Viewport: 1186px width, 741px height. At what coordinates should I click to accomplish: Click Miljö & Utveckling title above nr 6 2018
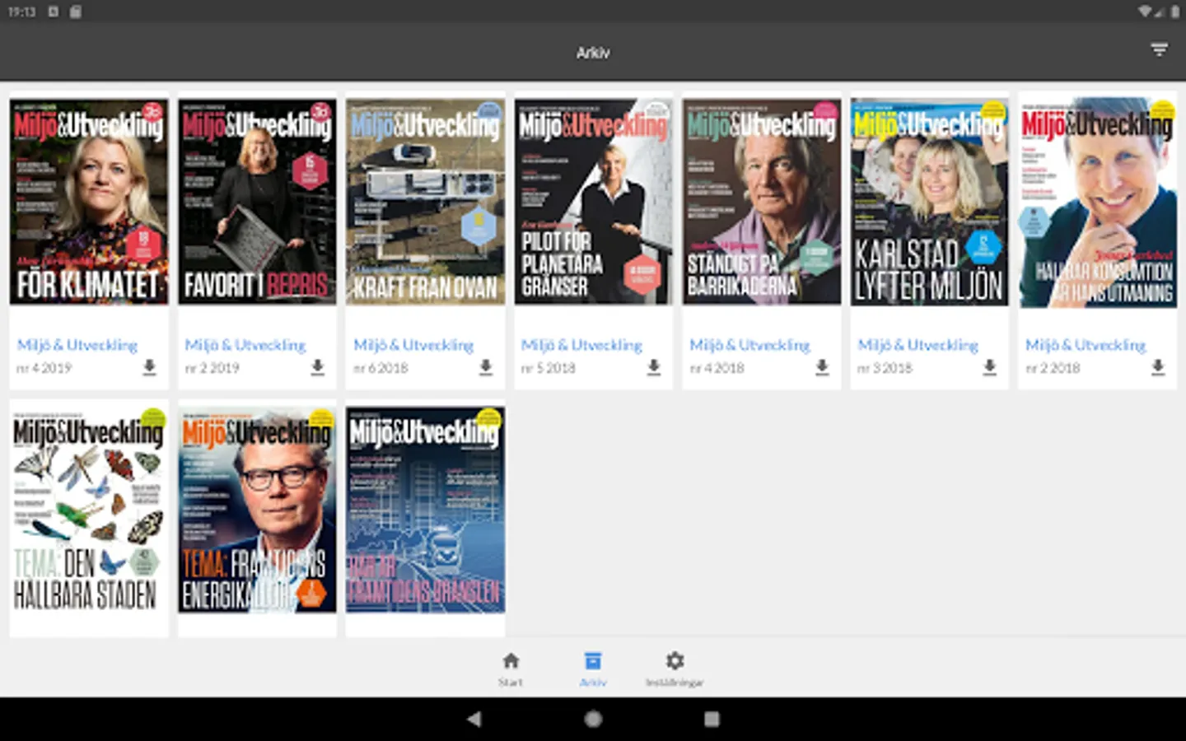[x=413, y=345]
